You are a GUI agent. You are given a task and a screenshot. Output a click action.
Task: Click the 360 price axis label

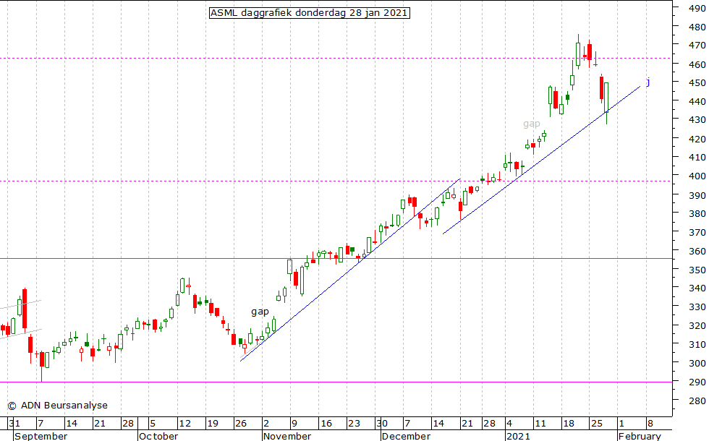coord(697,252)
